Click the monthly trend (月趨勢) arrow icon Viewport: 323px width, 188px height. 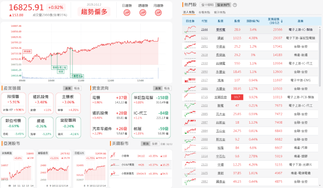click(158, 13)
